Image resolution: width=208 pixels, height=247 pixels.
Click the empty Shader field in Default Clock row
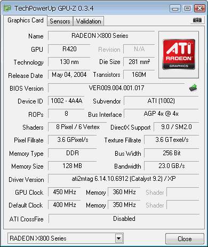(x=183, y=205)
